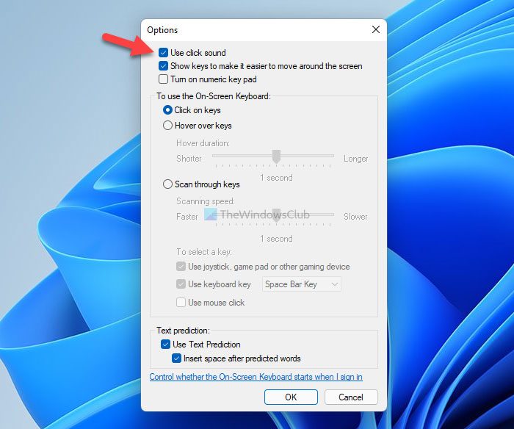Click the Scanning speed label
The width and height of the screenshot is (514, 429).
[206, 201]
